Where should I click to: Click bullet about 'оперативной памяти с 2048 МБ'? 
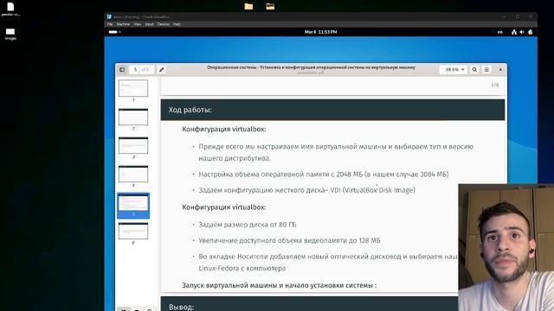tap(323, 175)
